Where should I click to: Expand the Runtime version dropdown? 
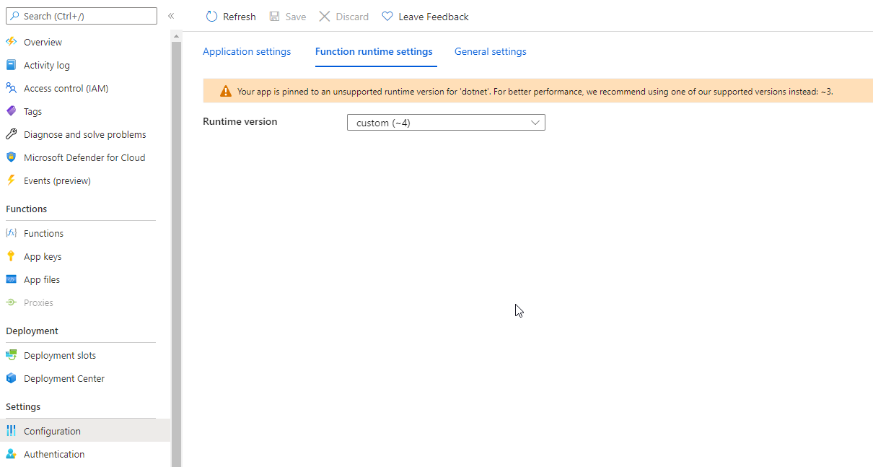(446, 123)
